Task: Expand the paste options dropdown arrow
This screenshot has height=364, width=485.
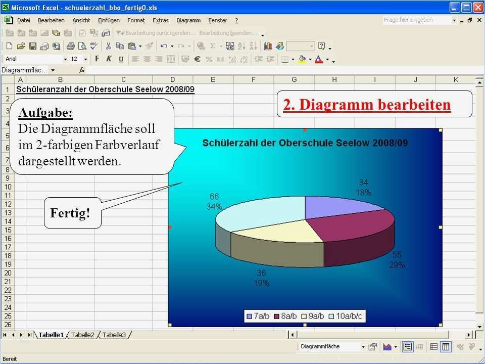Action: coord(140,46)
